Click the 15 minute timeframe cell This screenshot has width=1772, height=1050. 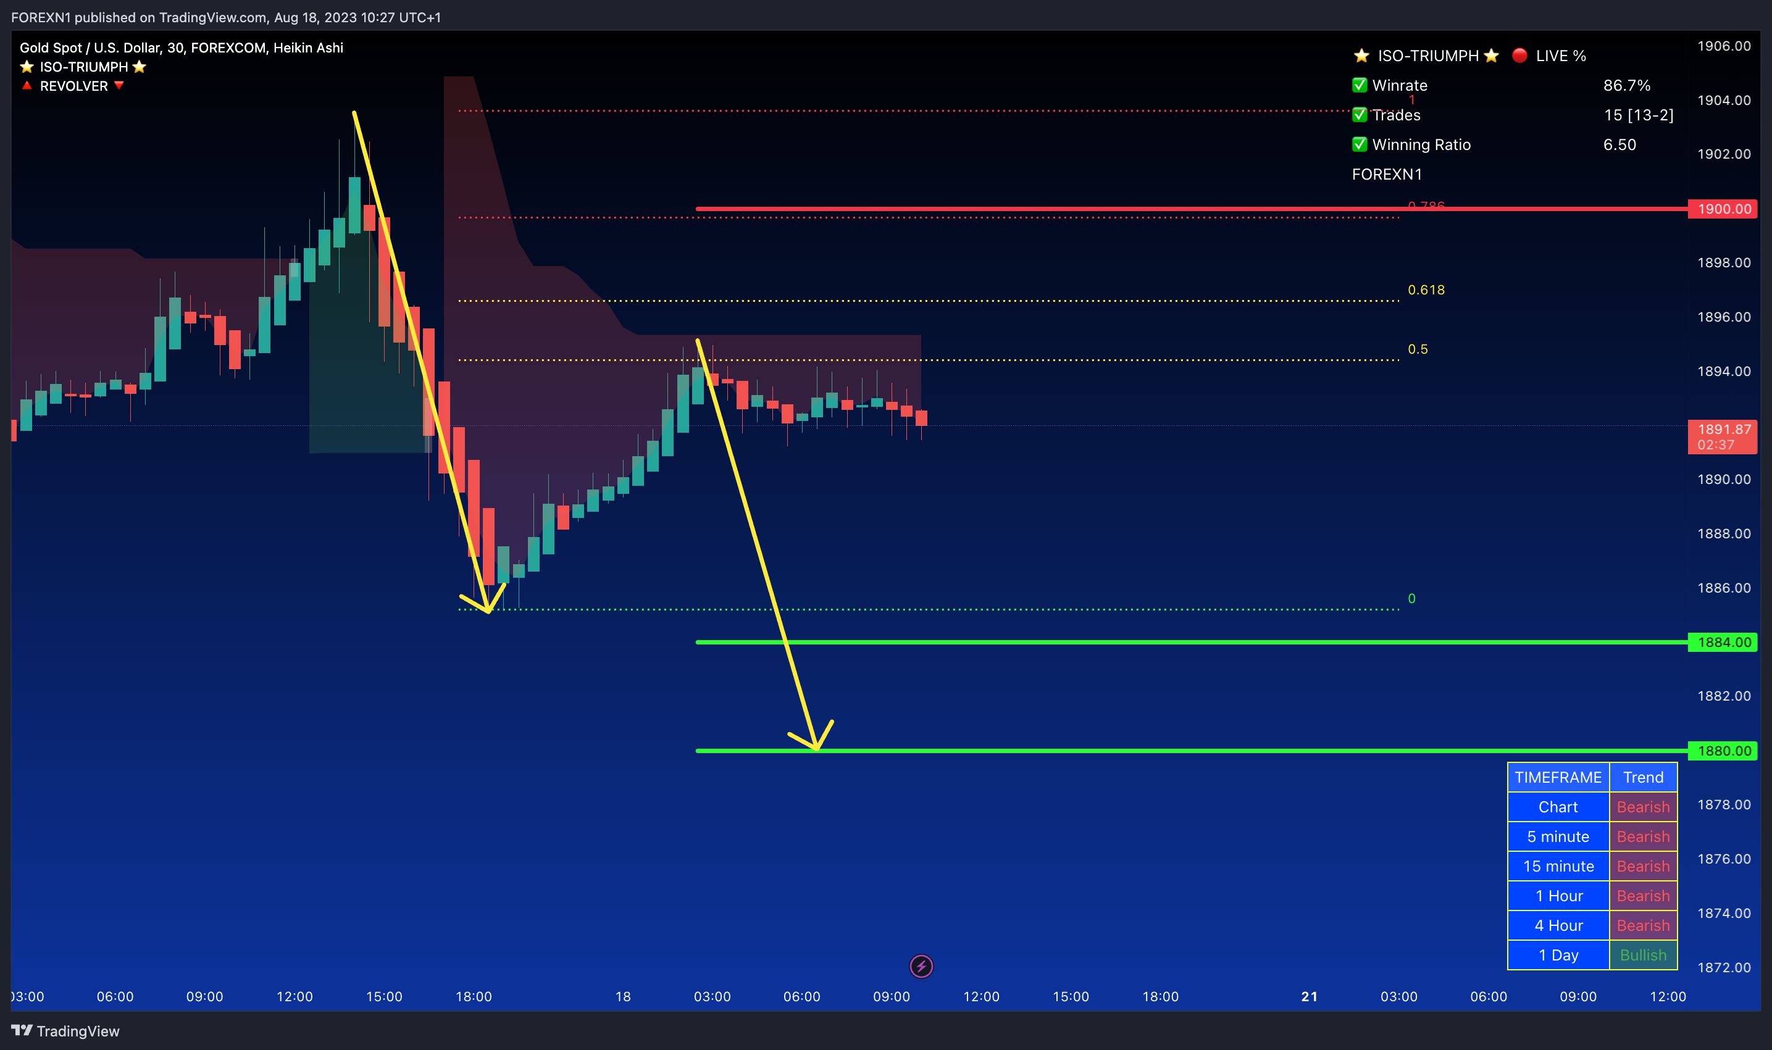1558,866
